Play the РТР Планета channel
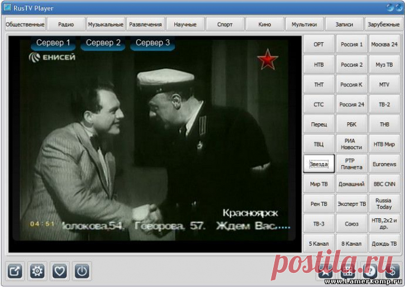The width and height of the screenshot is (405, 287). coord(352,164)
